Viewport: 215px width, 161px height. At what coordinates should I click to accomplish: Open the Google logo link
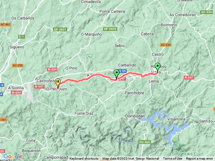13,157
